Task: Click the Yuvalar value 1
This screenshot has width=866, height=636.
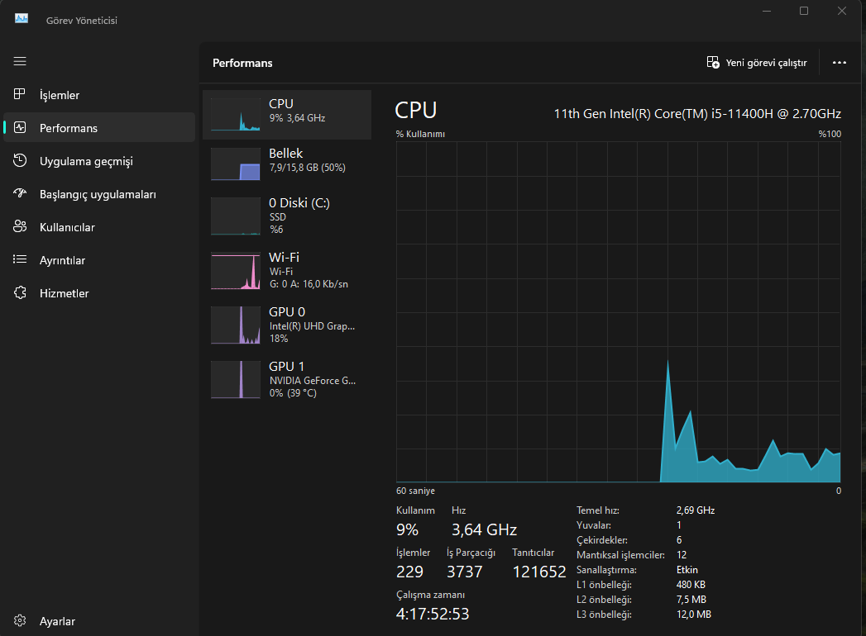Action: 679,525
